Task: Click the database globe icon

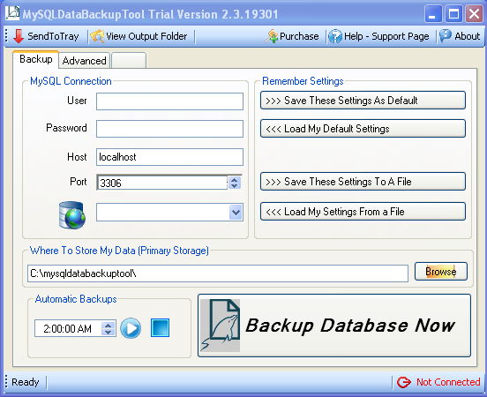Action: coord(72,215)
